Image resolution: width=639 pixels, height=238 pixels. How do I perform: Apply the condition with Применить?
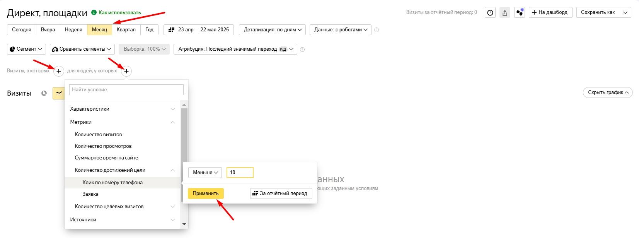click(x=206, y=193)
